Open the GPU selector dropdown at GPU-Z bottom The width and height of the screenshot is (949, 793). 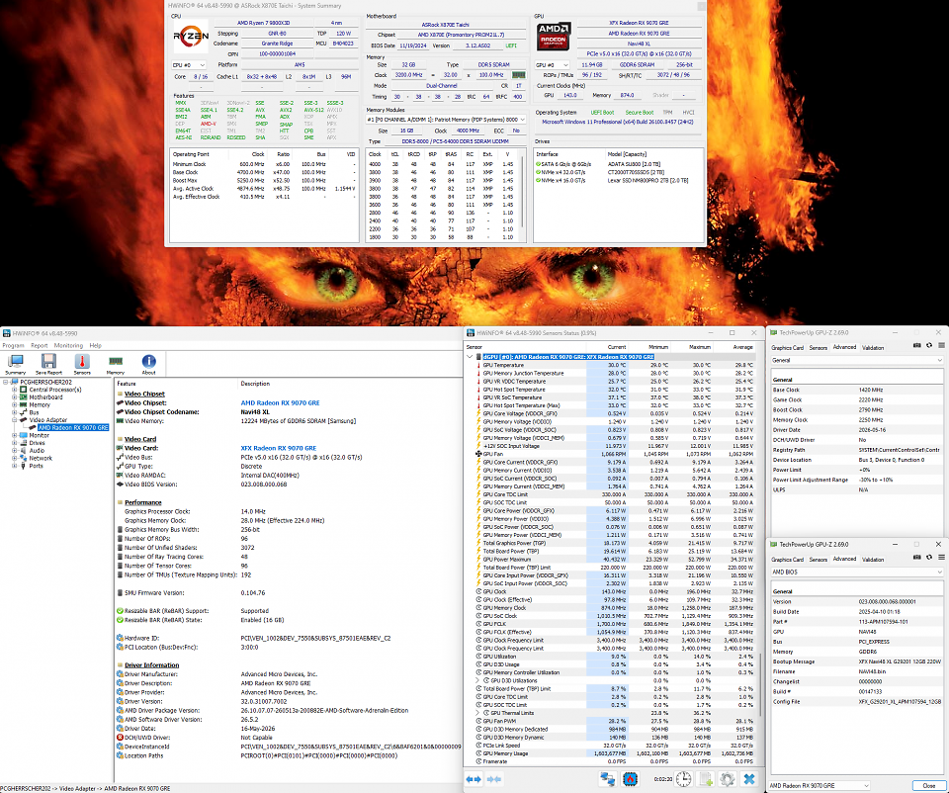(819, 786)
